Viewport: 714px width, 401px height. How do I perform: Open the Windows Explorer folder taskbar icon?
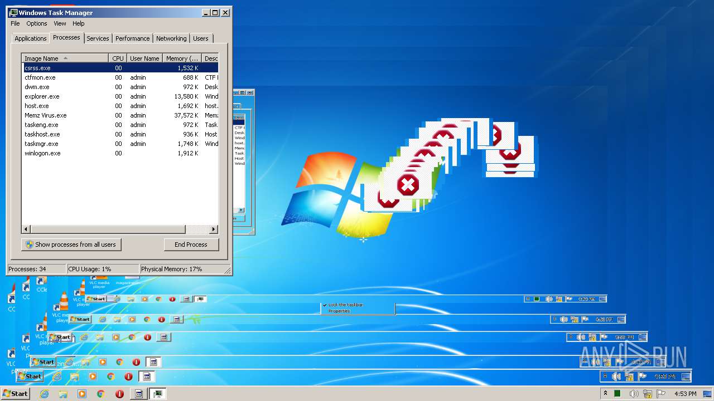pos(63,394)
